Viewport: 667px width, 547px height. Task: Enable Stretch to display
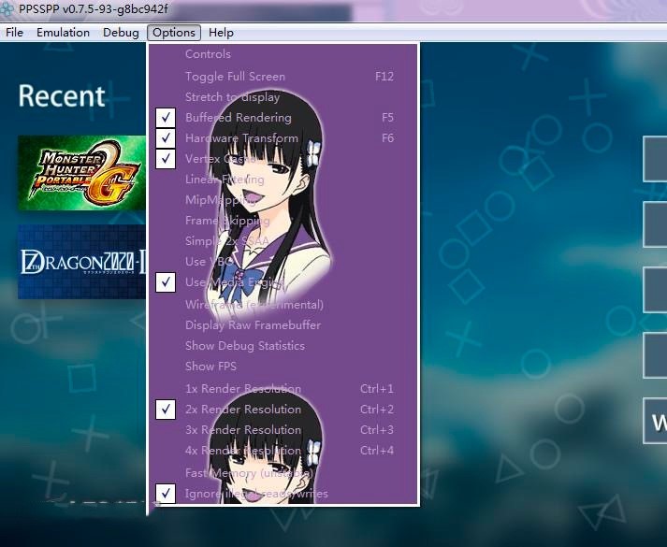click(x=283, y=97)
